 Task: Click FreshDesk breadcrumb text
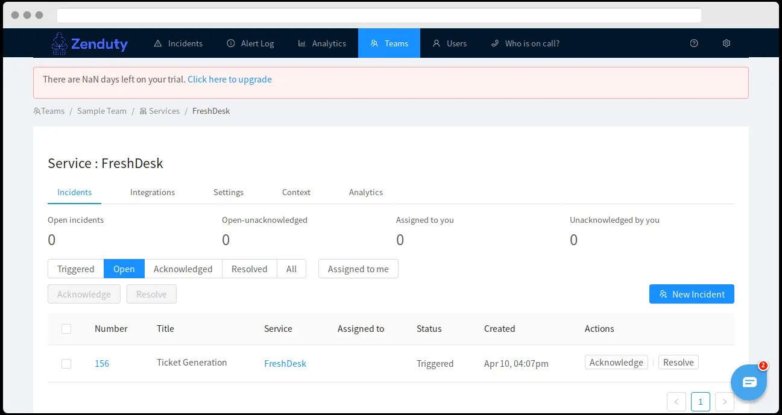click(211, 111)
